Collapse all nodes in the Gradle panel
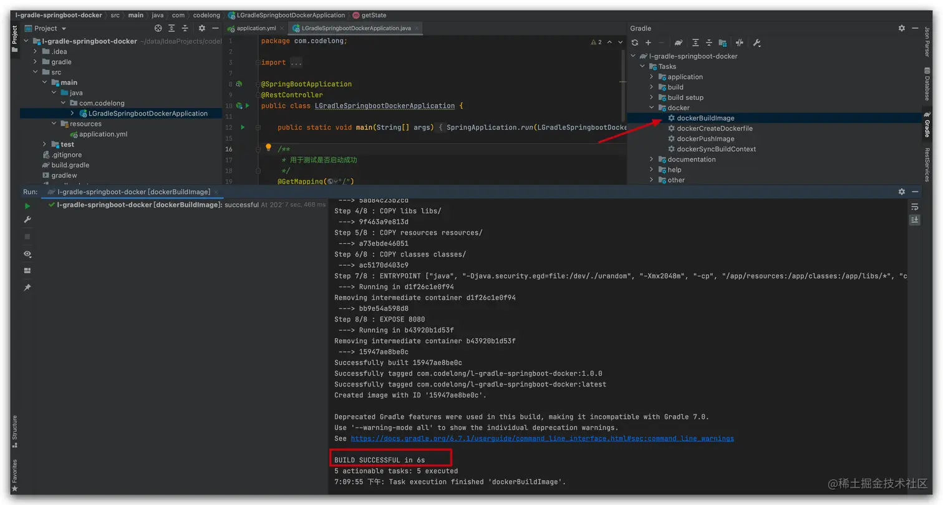Viewport: 943px width, 505px height. (x=709, y=43)
